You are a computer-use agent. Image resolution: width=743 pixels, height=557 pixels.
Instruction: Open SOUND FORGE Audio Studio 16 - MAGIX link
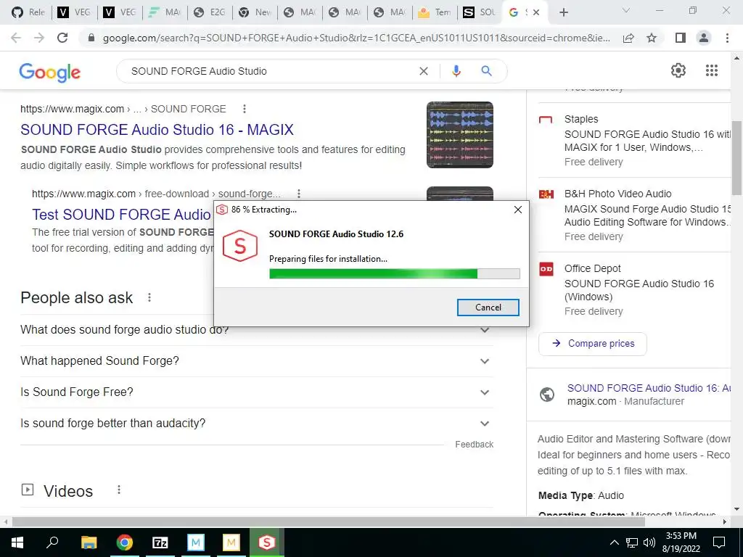(x=157, y=130)
